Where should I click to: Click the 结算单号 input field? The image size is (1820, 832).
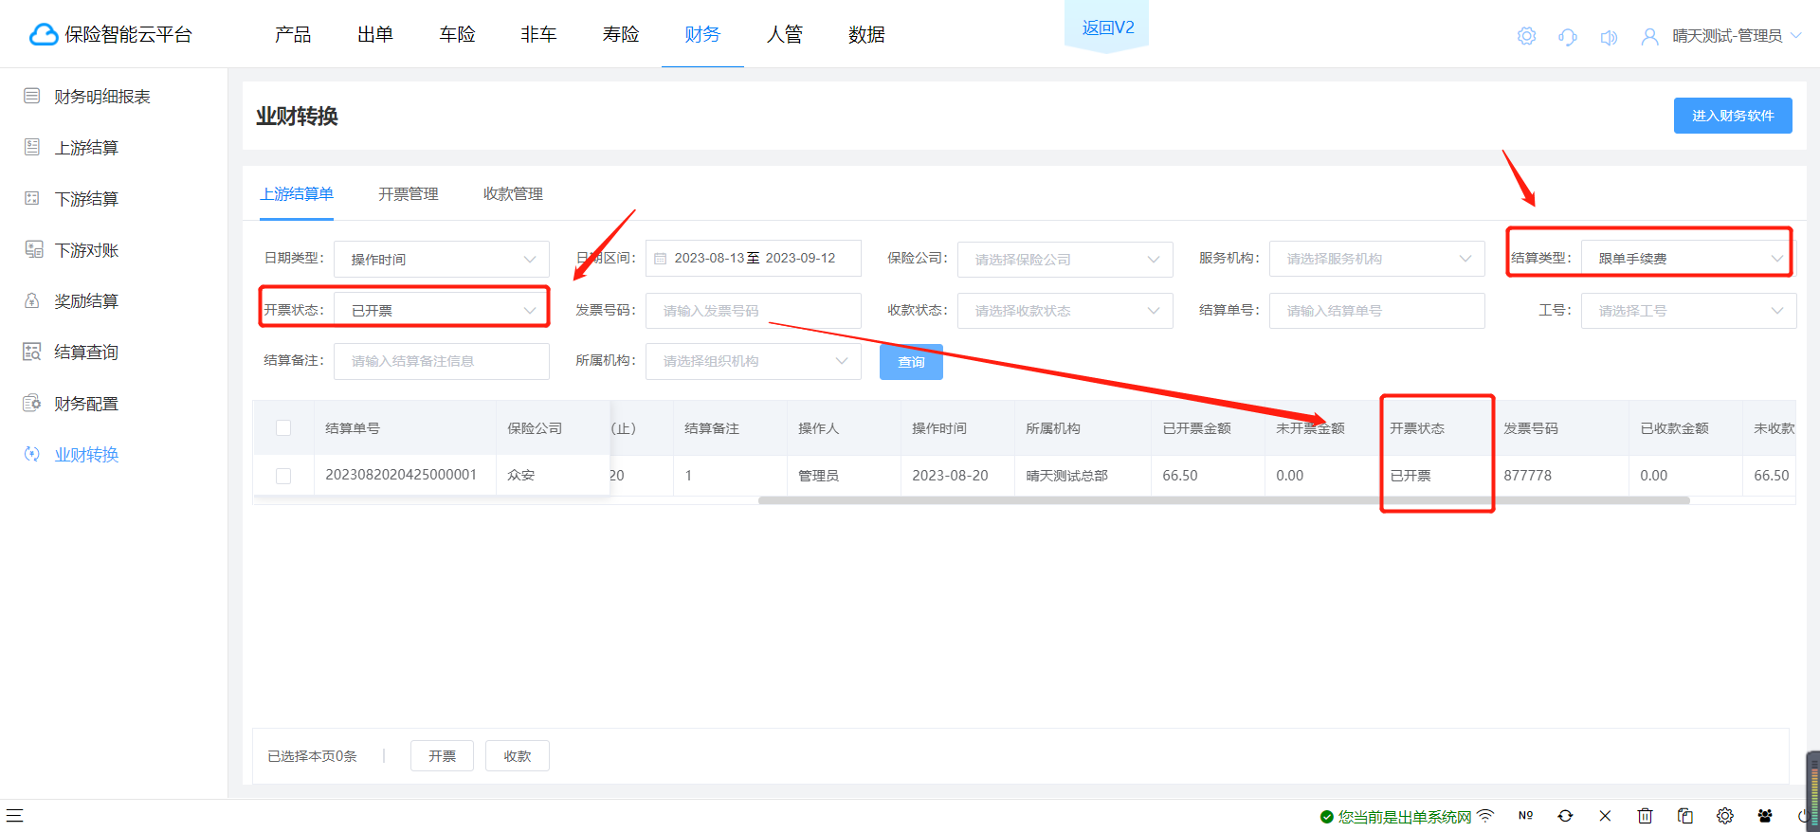1377,311
